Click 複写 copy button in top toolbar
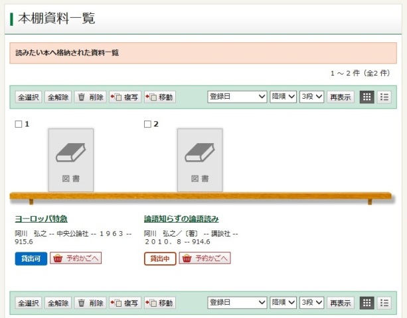This screenshot has width=407, height=318. point(125,97)
